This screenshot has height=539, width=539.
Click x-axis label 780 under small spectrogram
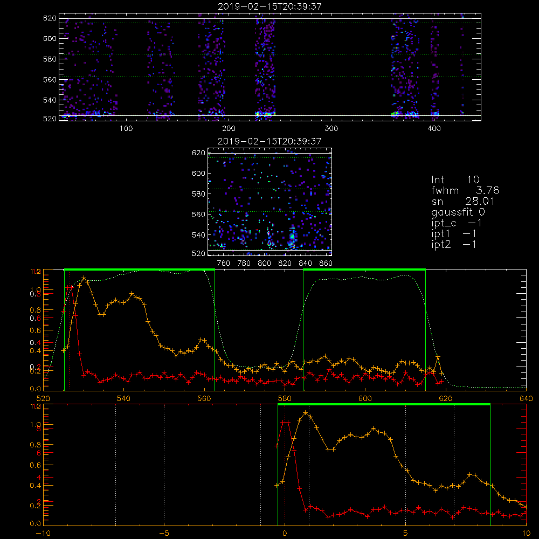(x=244, y=264)
